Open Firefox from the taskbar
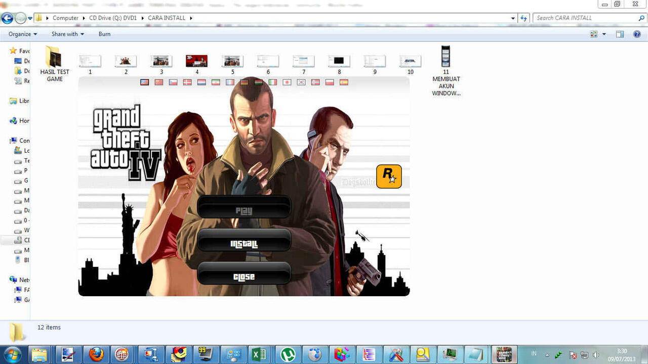 point(96,354)
